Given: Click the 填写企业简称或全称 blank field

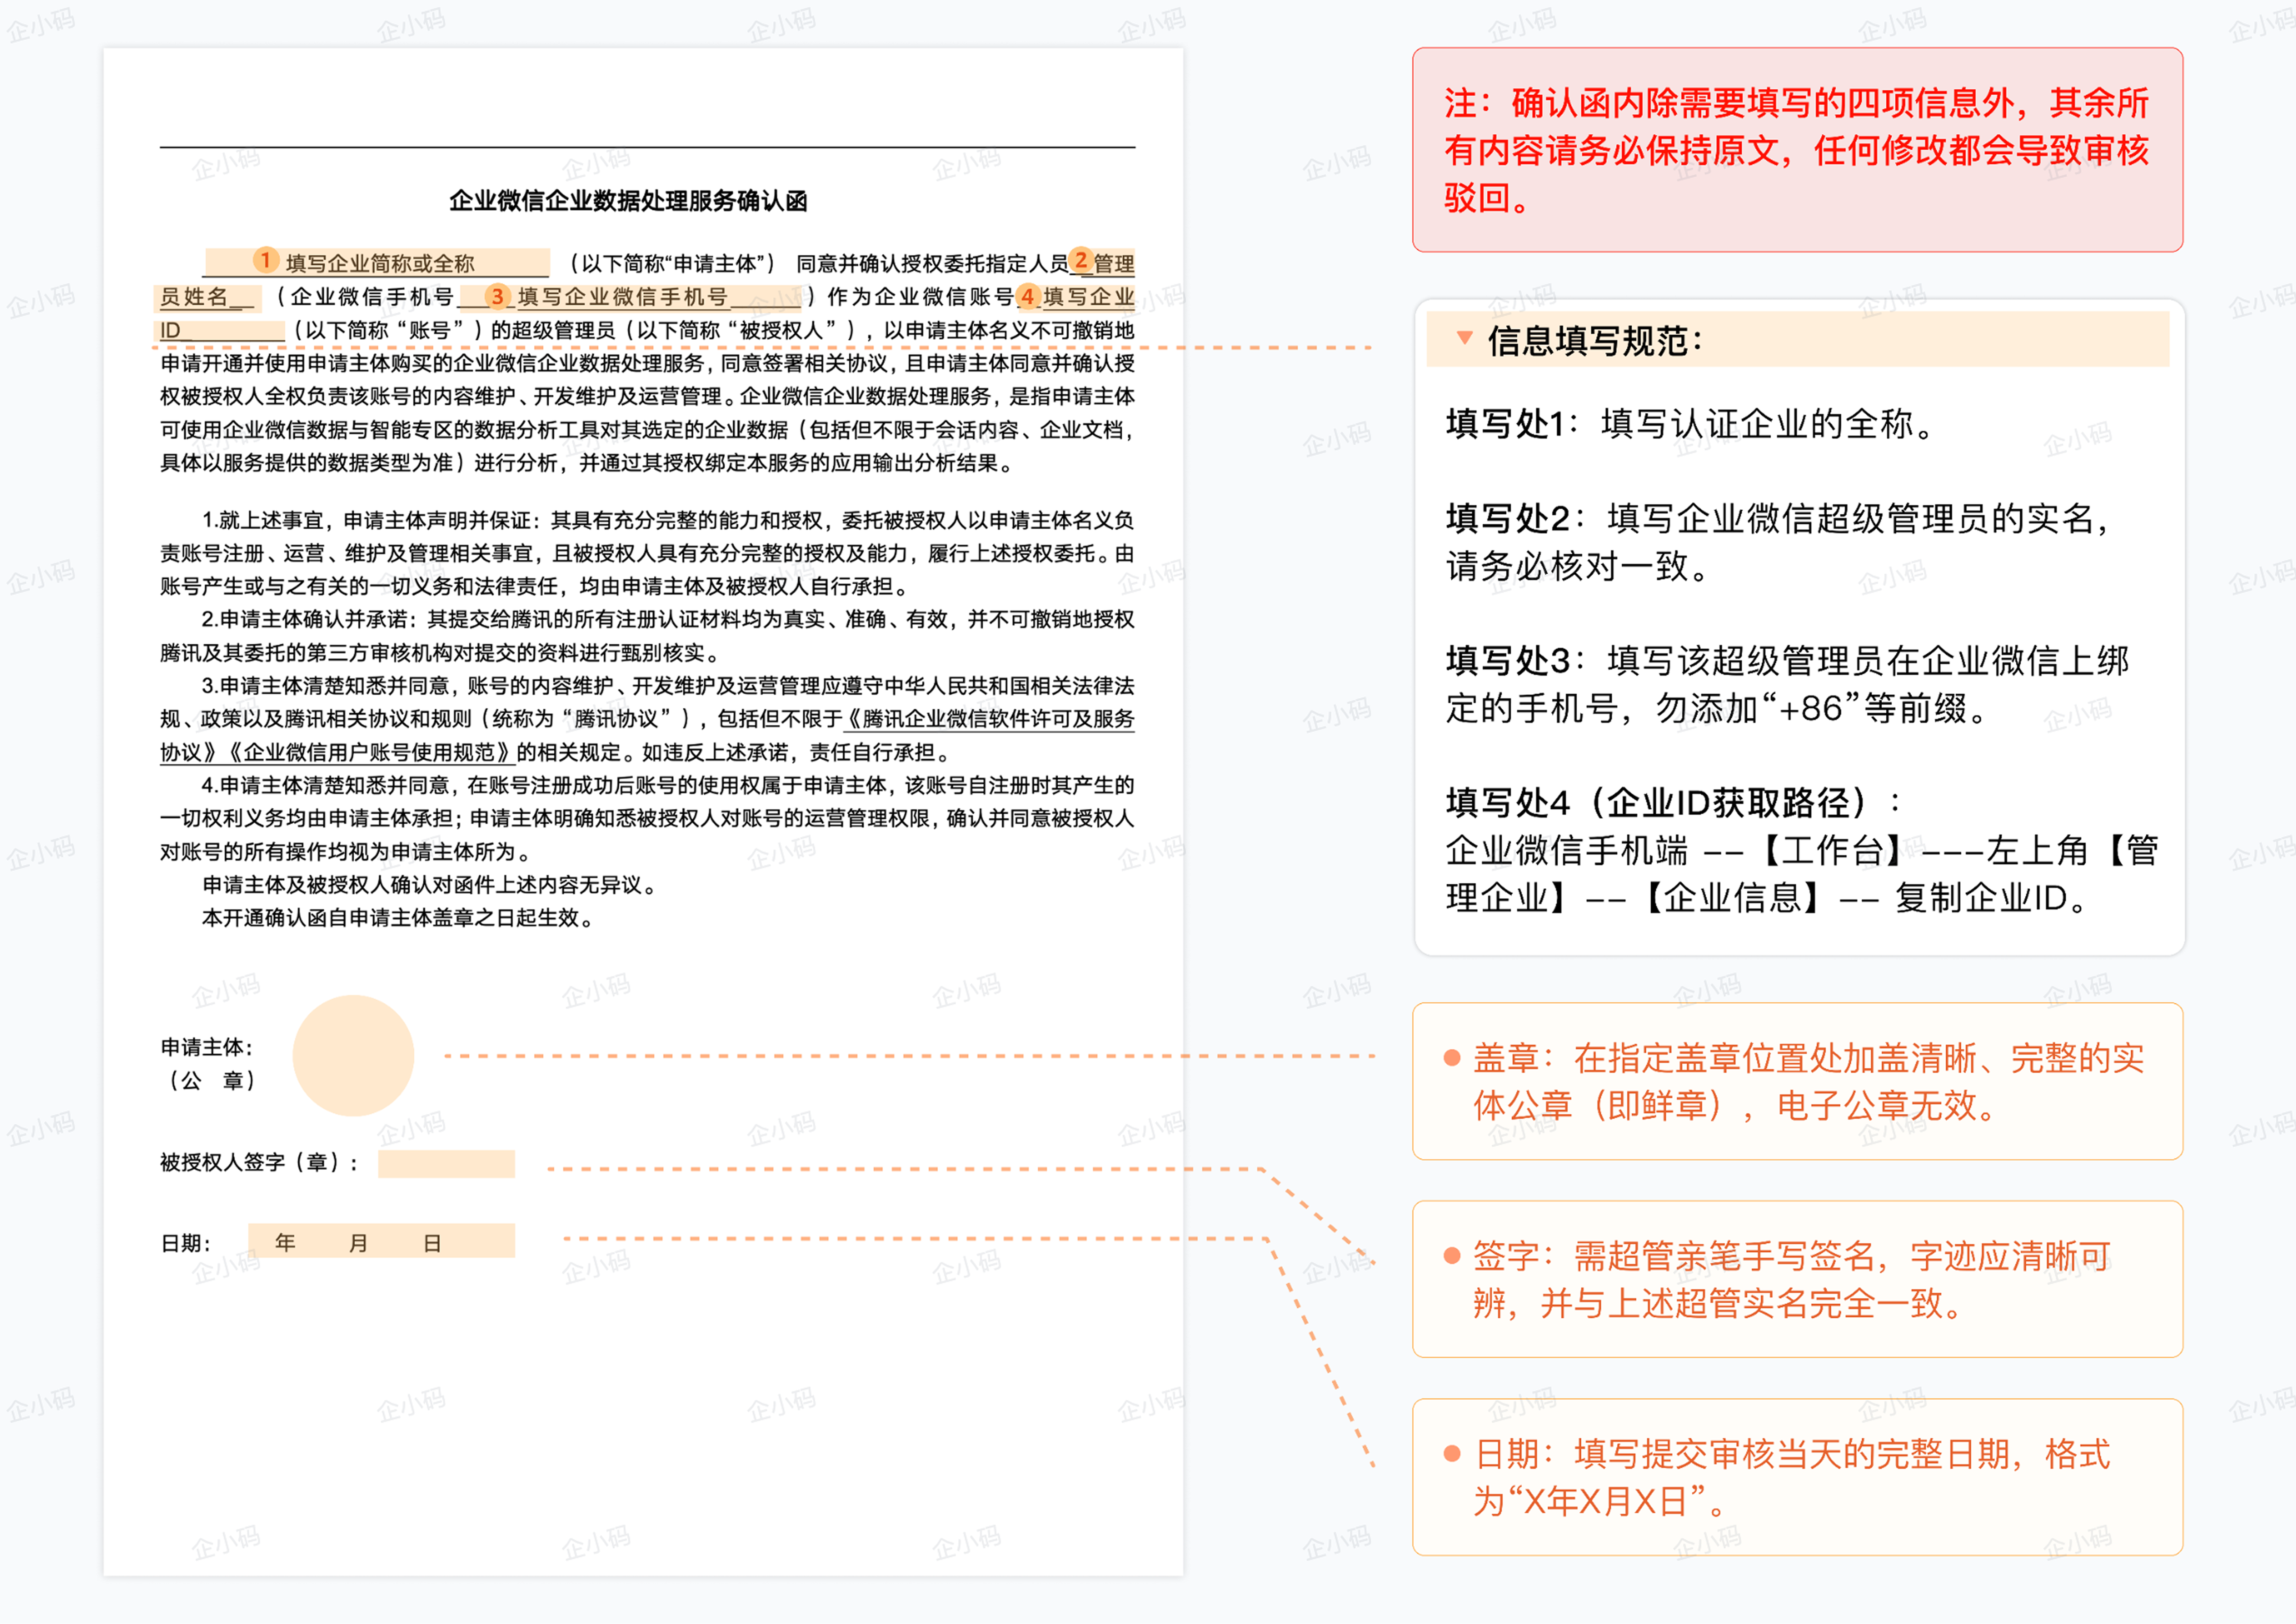Looking at the screenshot, I should (376, 263).
